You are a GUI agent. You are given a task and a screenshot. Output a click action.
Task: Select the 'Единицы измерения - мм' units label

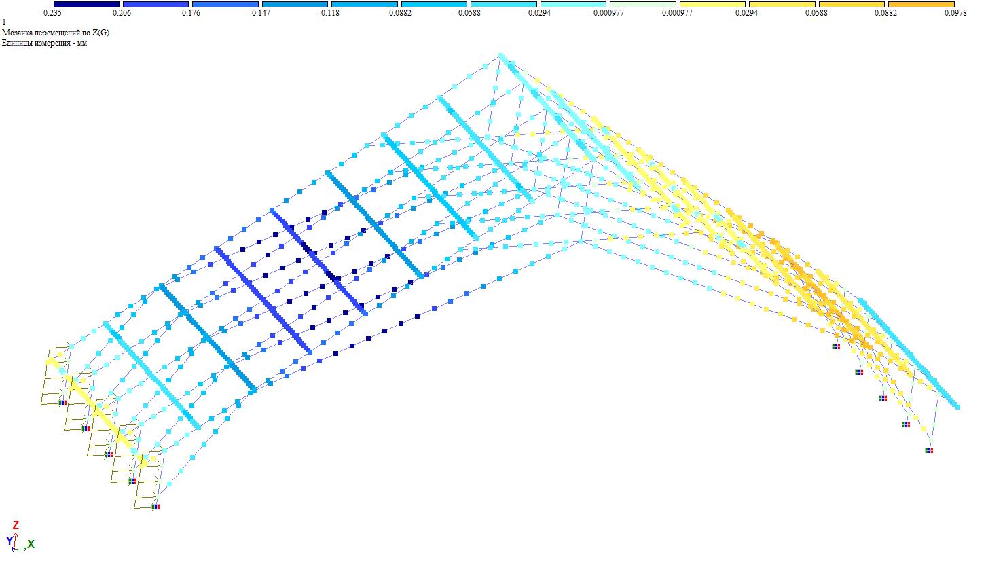coord(45,43)
